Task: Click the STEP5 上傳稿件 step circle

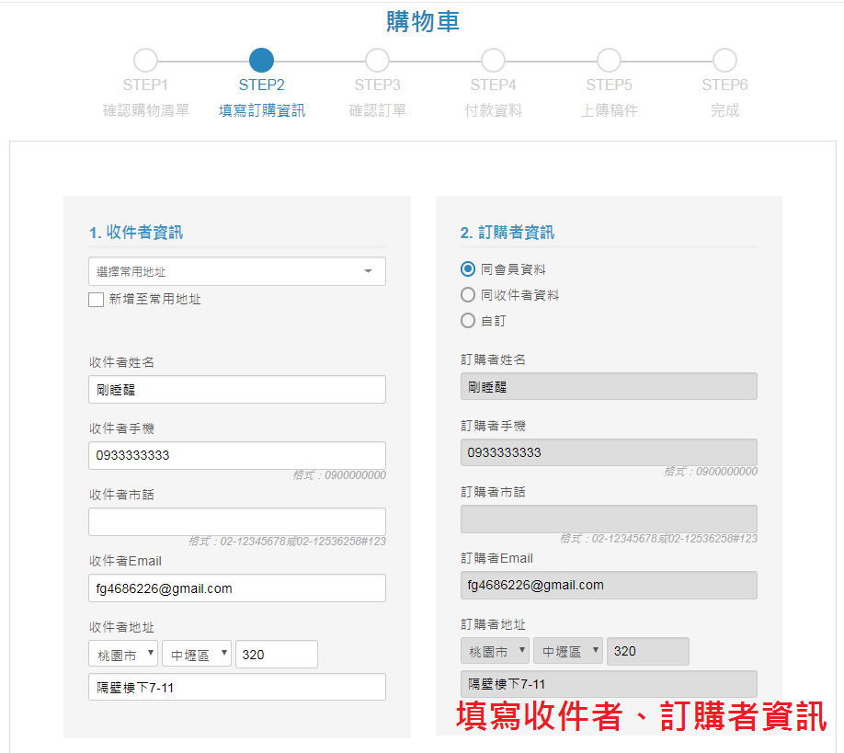Action: 609,61
